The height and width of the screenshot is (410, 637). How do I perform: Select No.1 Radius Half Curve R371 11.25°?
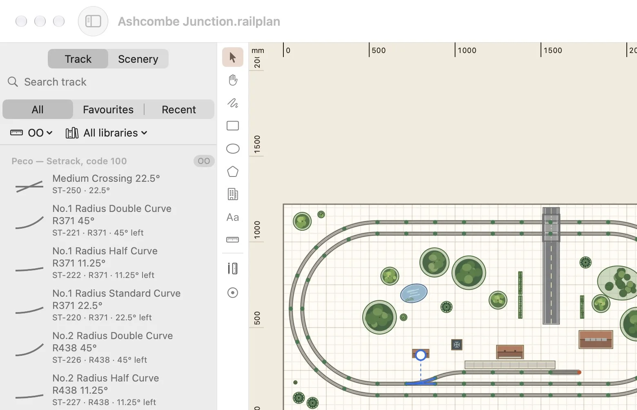(109, 263)
